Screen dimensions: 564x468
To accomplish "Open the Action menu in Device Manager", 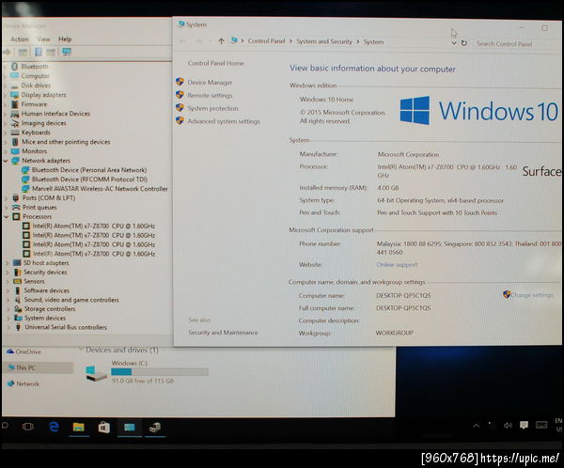I will [x=20, y=39].
